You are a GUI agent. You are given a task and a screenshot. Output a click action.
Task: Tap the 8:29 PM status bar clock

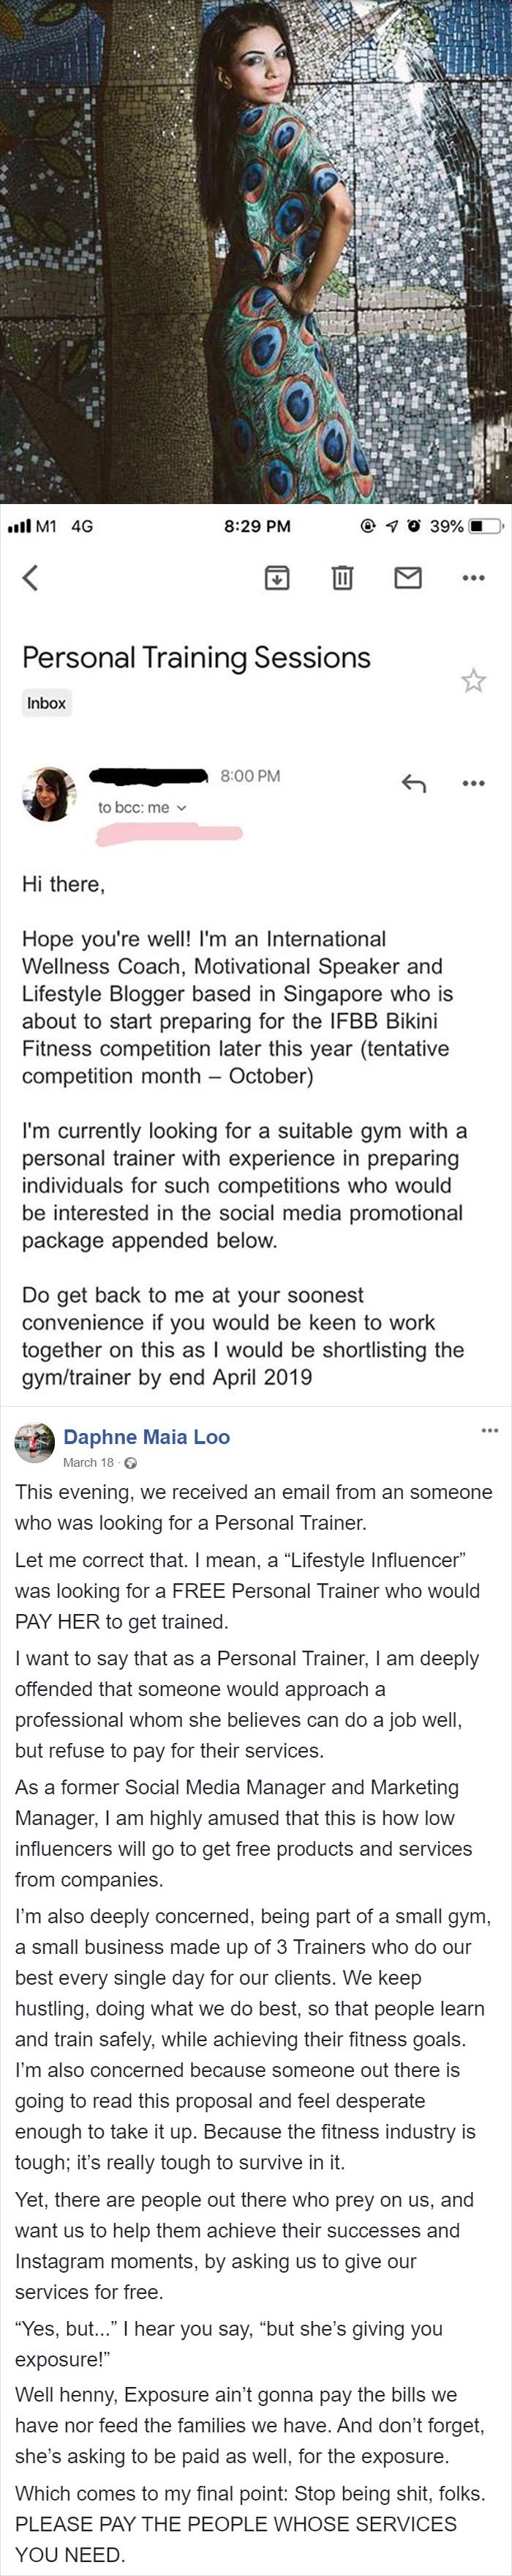point(257,526)
